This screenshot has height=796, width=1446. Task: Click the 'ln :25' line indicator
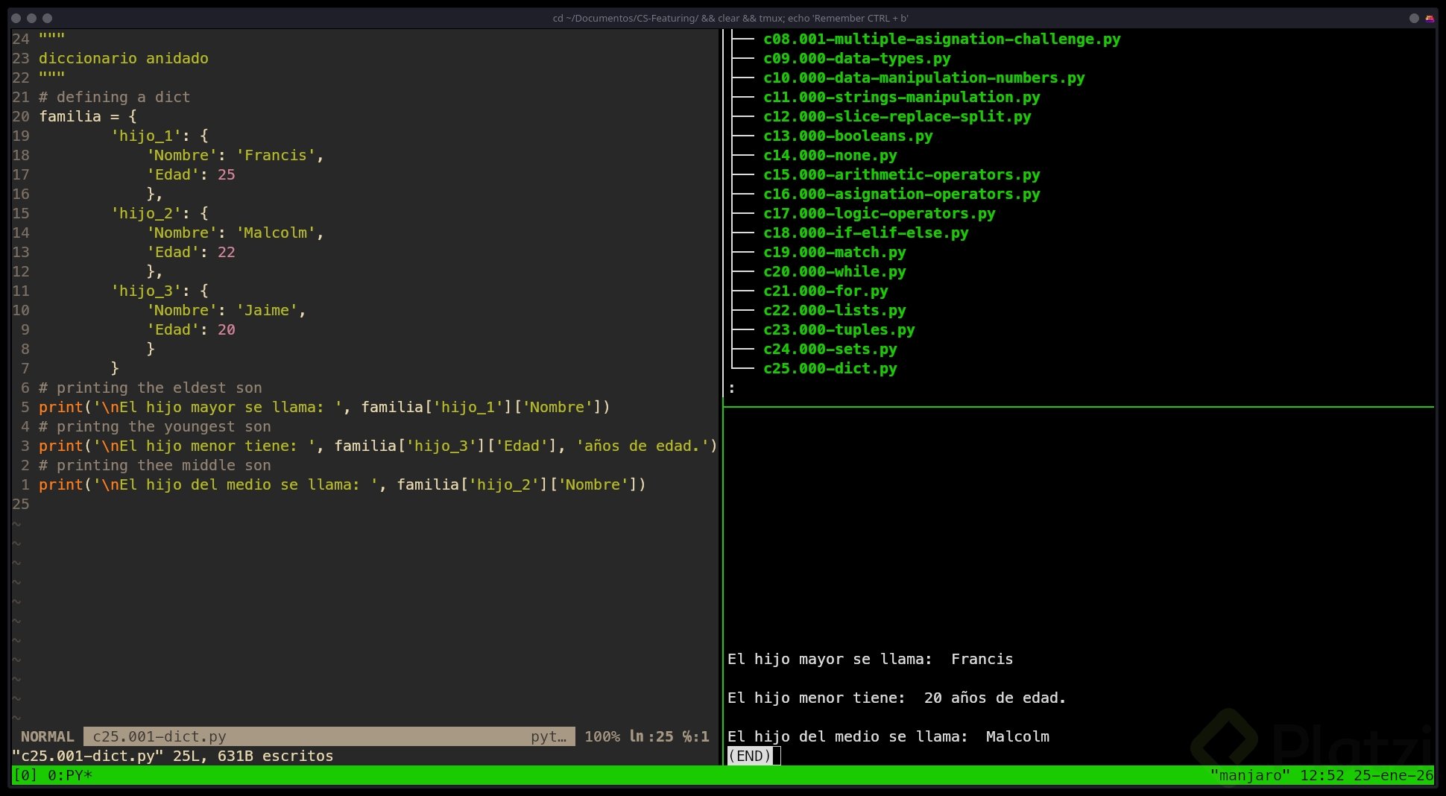tap(651, 736)
